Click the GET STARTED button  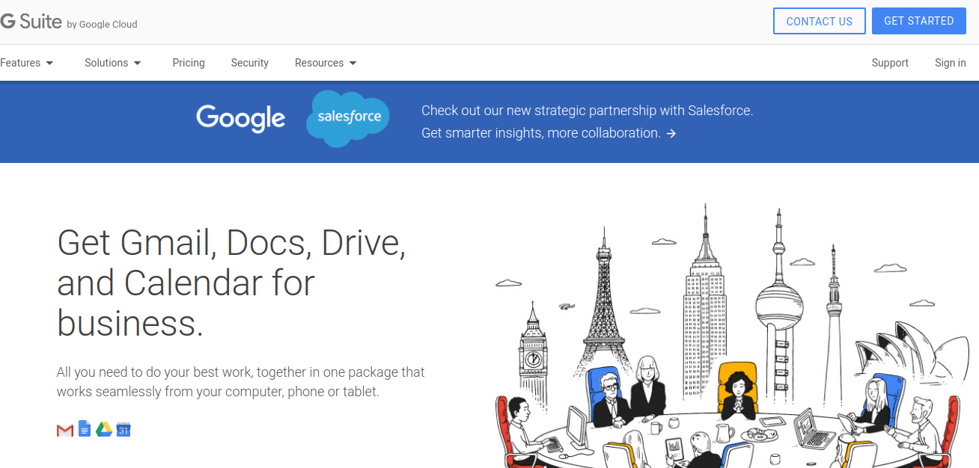coord(919,21)
